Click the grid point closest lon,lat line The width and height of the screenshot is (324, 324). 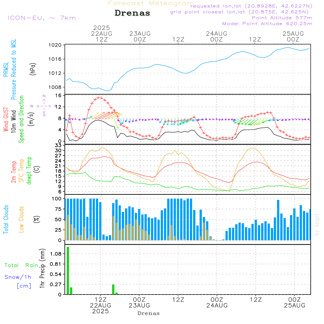(239, 12)
